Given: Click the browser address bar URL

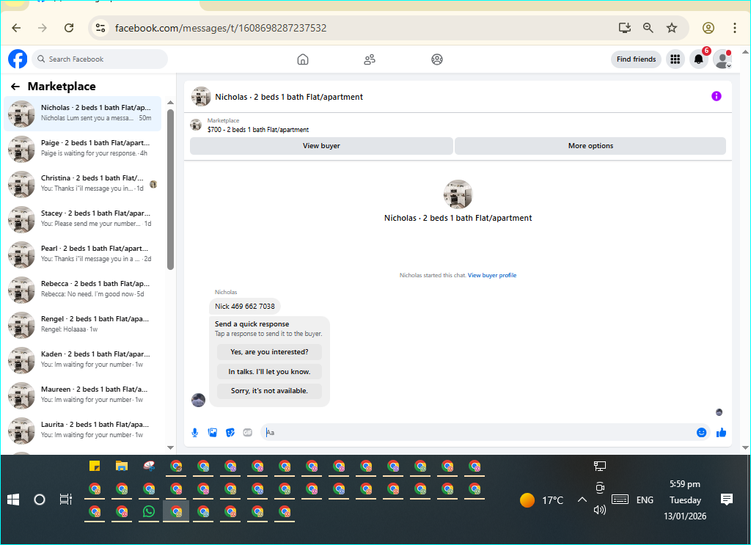Looking at the screenshot, I should (x=221, y=28).
